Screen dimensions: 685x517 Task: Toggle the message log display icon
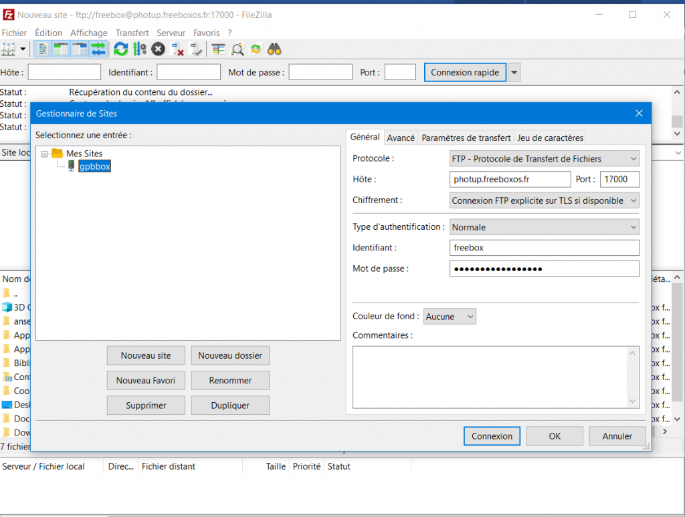[x=42, y=49]
